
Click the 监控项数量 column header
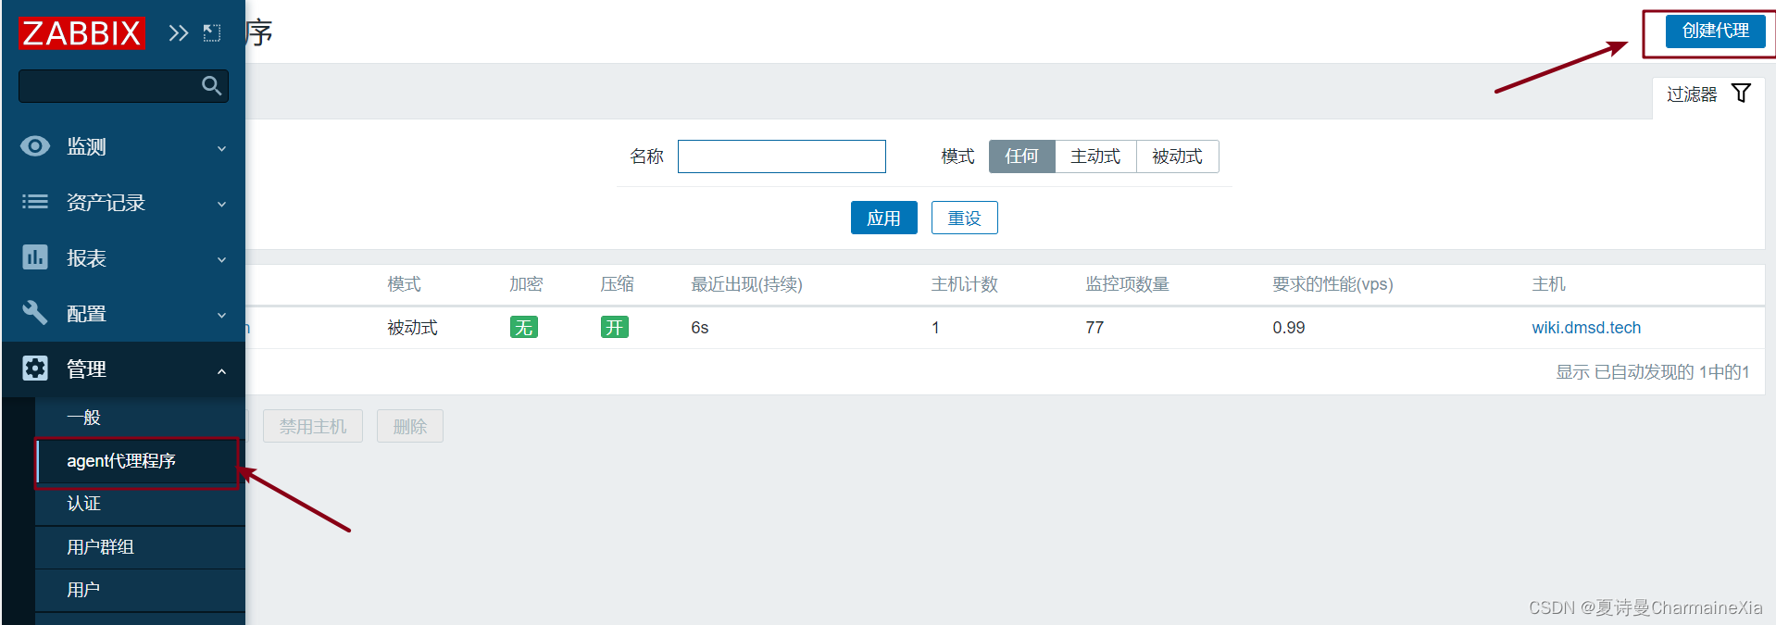(1127, 284)
